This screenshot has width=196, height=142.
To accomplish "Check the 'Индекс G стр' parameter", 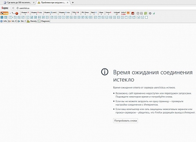I will pos(64,13).
